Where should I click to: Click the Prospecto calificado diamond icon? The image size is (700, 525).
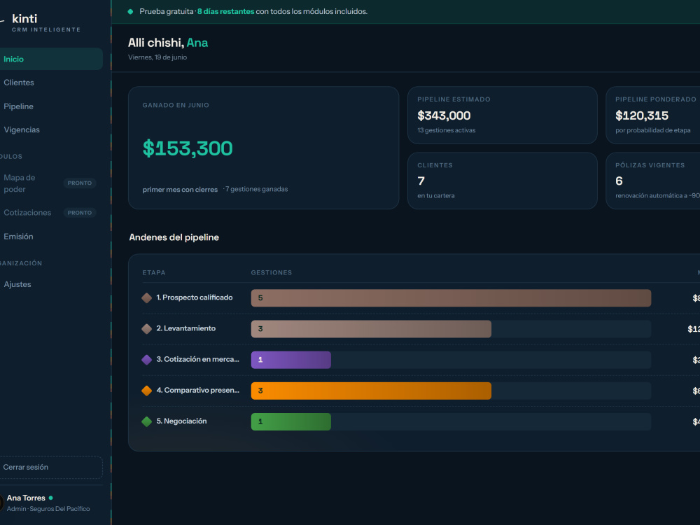(x=146, y=297)
